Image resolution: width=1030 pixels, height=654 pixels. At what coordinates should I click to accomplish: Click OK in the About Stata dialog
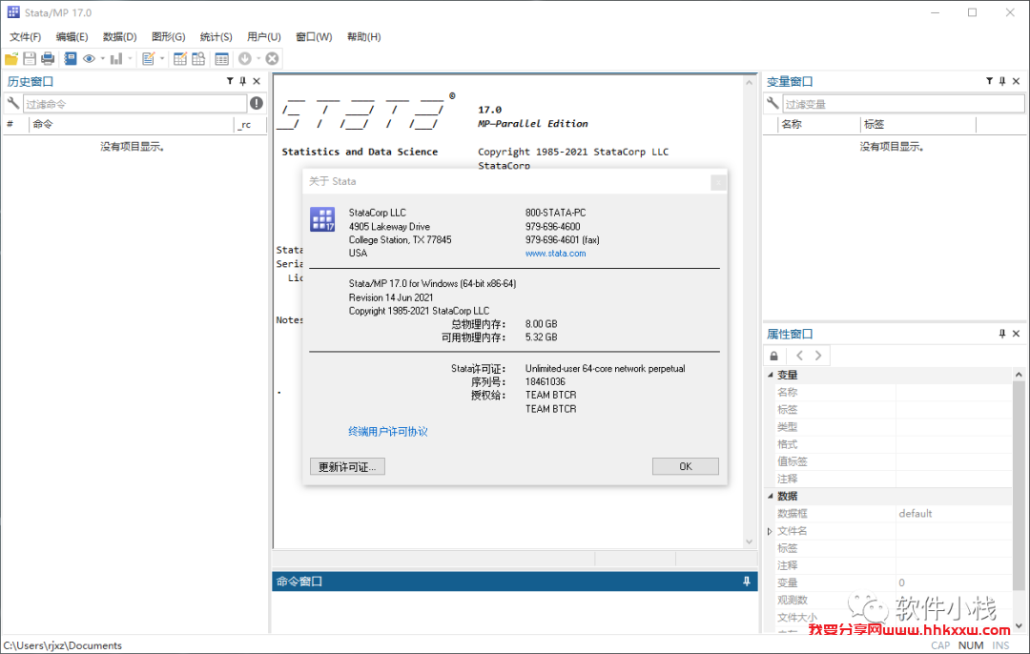(x=685, y=466)
